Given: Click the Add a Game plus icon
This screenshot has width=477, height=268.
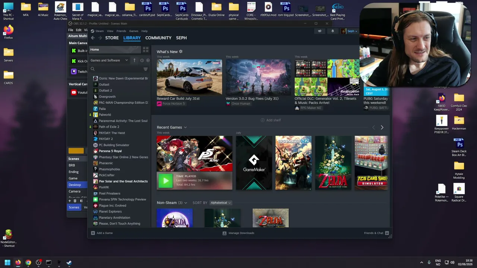Looking at the screenshot, I should point(93,233).
